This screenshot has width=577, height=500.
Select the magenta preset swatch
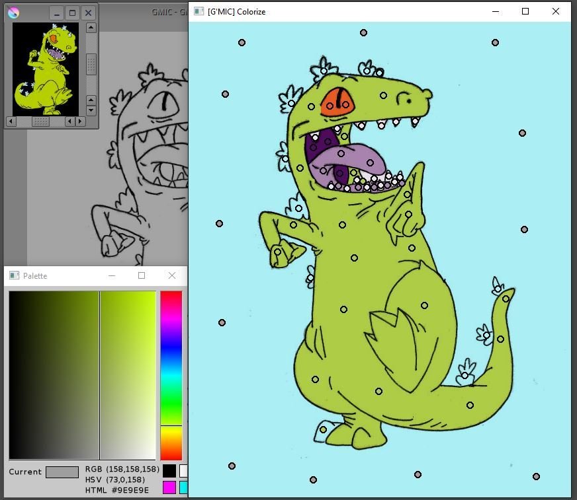coord(169,487)
